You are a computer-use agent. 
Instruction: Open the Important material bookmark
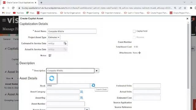click(111, 13)
